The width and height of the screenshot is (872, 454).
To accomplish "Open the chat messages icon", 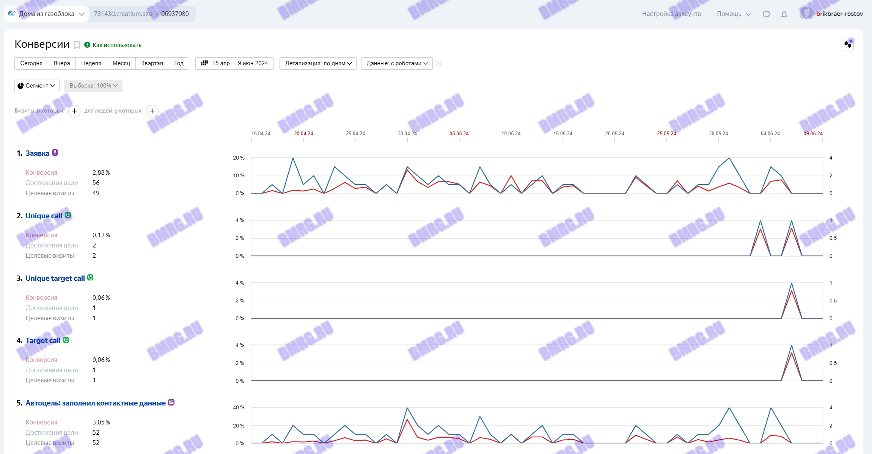I will point(766,14).
